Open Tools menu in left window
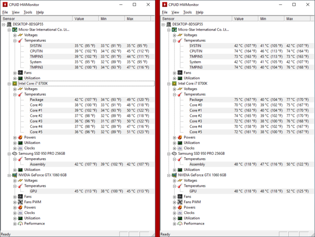Image resolution: width=315 pixels, height=237 pixels. (28, 12)
